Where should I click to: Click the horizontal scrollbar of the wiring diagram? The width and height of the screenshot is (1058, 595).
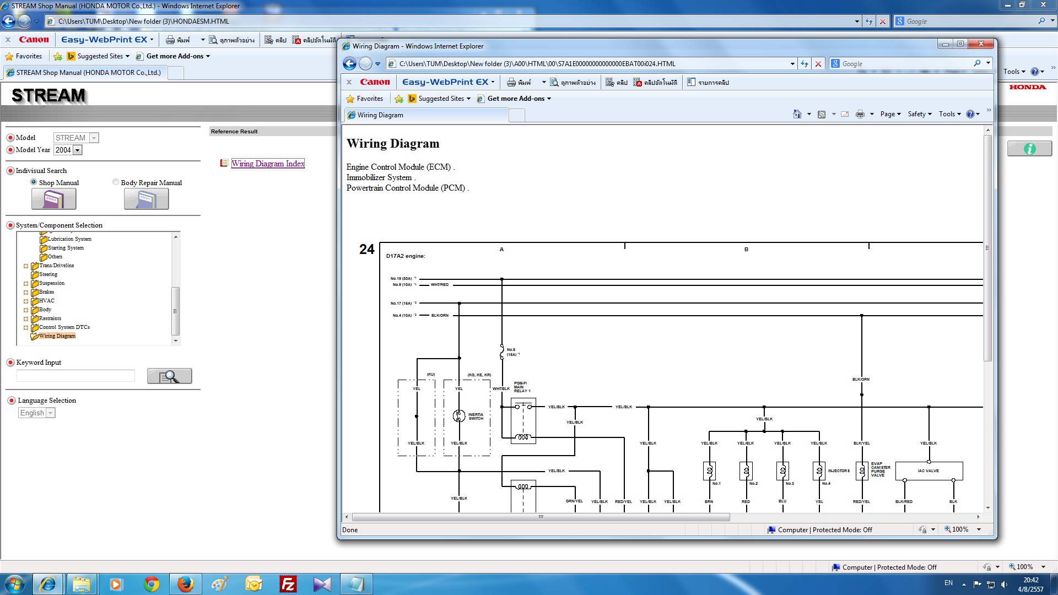(x=541, y=517)
